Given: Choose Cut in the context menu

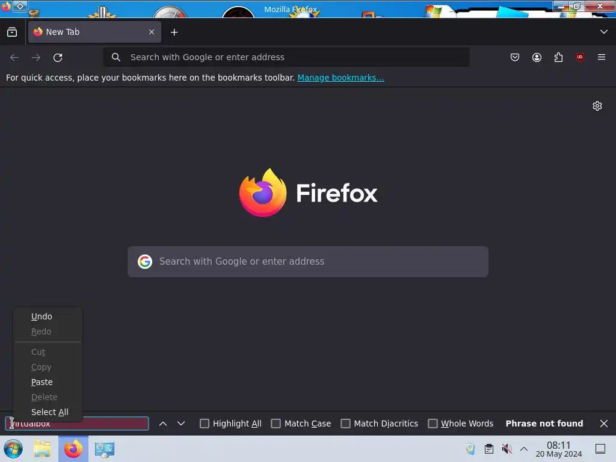Looking at the screenshot, I should pyautogui.click(x=48, y=352).
